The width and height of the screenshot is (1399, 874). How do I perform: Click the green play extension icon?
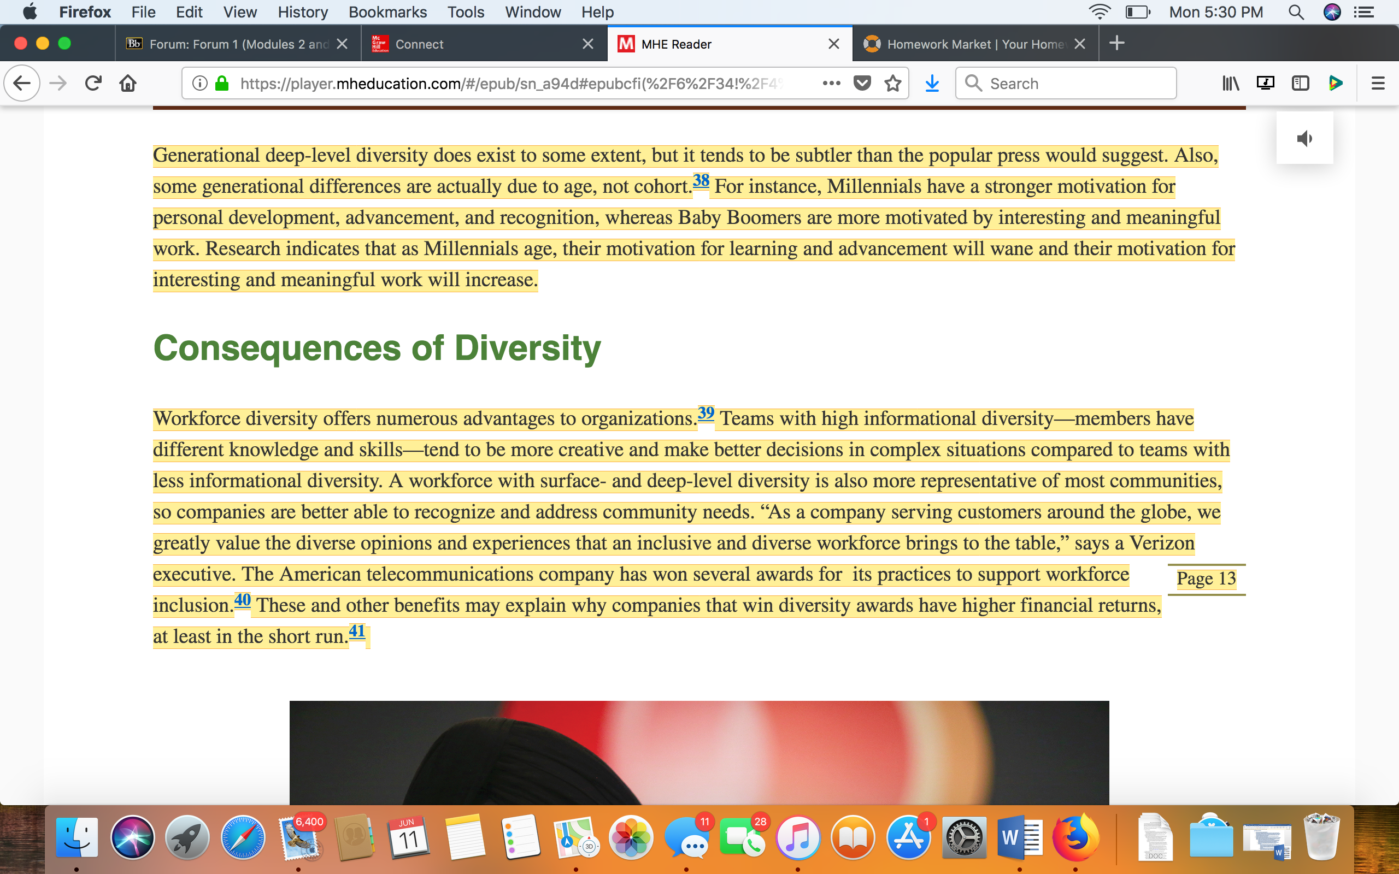click(x=1336, y=83)
